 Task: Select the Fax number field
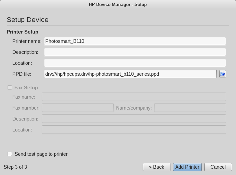(78, 108)
